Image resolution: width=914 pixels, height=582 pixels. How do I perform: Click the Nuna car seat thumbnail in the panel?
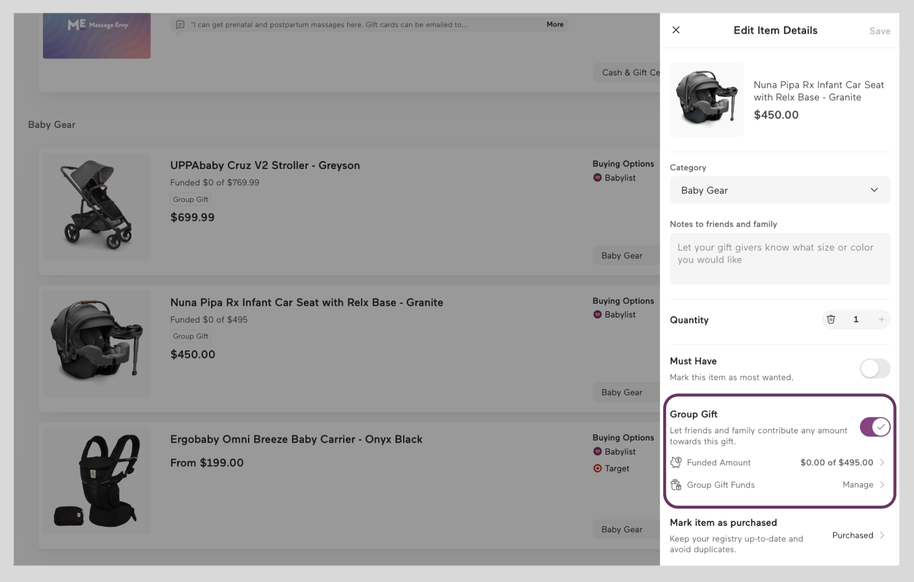coord(706,99)
